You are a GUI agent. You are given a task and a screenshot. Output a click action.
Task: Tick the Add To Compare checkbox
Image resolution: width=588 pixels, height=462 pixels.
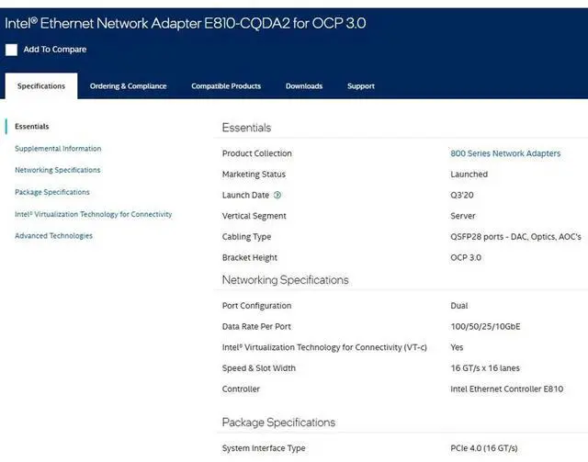[x=11, y=50]
